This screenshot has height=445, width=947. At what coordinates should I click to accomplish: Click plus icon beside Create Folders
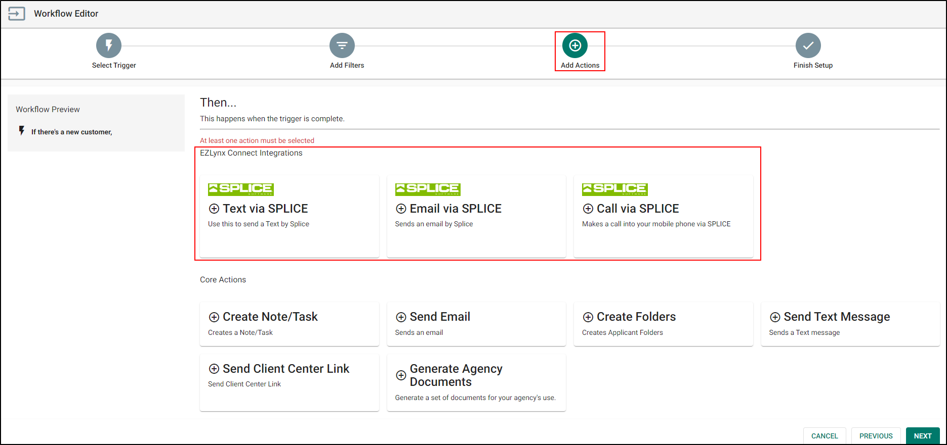pyautogui.click(x=588, y=317)
